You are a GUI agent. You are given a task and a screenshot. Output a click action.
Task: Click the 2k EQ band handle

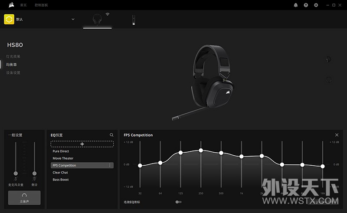(x=262, y=156)
